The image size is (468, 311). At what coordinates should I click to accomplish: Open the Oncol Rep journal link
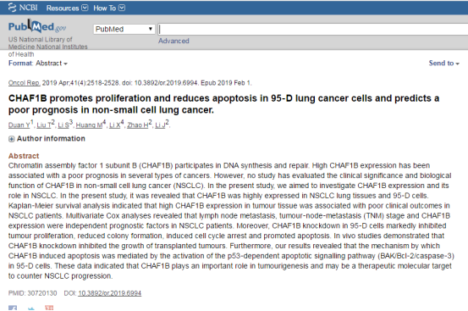point(24,83)
